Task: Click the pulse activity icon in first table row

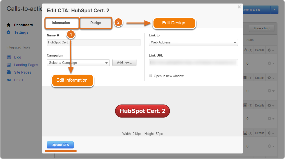Action: pyautogui.click(x=245, y=50)
